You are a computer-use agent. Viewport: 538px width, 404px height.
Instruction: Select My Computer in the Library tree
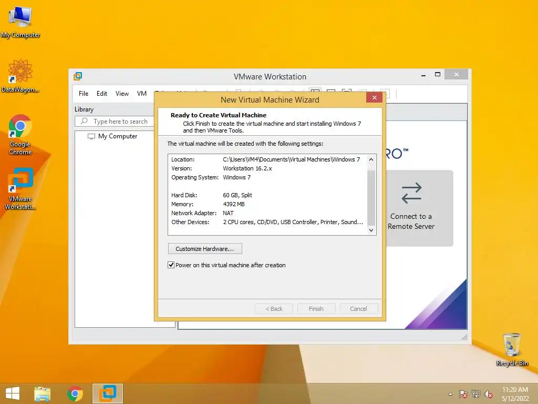(x=118, y=136)
